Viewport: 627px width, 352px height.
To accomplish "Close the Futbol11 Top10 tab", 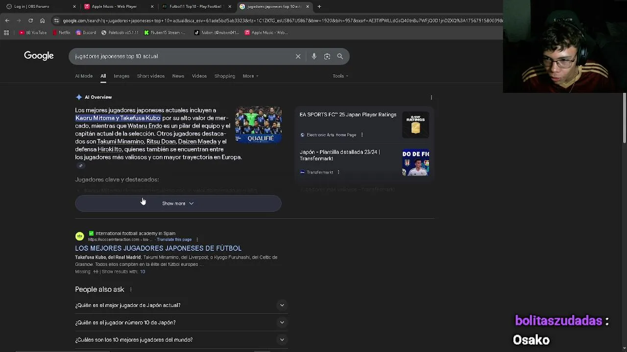I will [230, 6].
